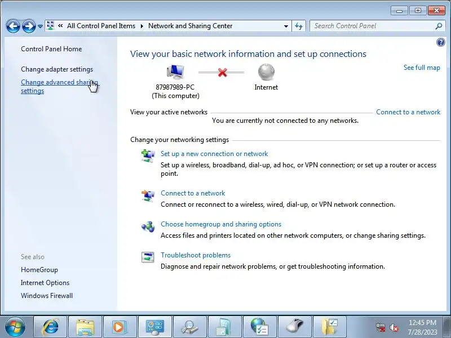Select the computer name 87987989-PC
451x338 pixels.
pos(175,87)
